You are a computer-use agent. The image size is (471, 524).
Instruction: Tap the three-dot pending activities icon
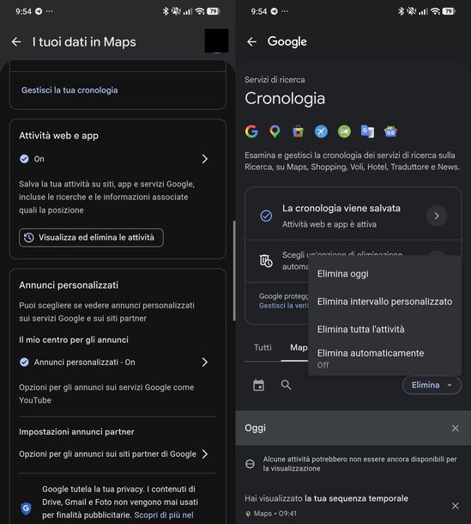coord(250,464)
